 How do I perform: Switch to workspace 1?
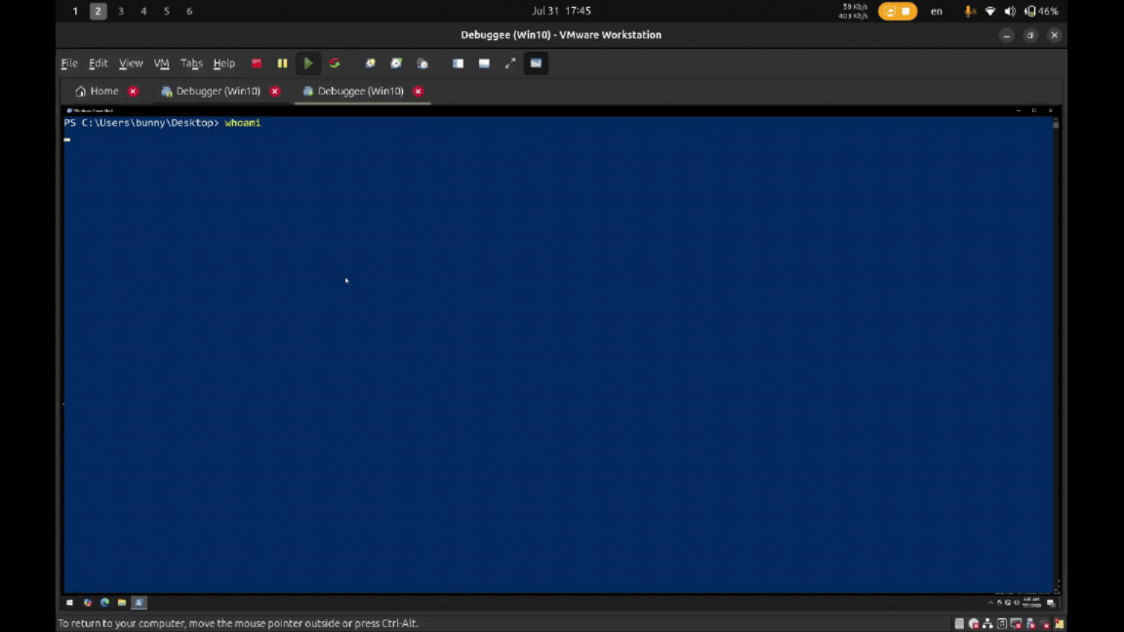(x=75, y=11)
